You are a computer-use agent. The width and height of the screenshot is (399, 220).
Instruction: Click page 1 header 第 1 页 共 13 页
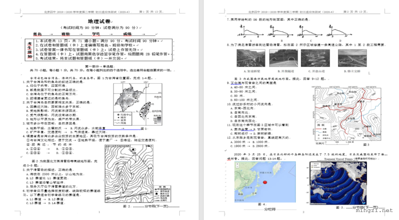coord(151,12)
